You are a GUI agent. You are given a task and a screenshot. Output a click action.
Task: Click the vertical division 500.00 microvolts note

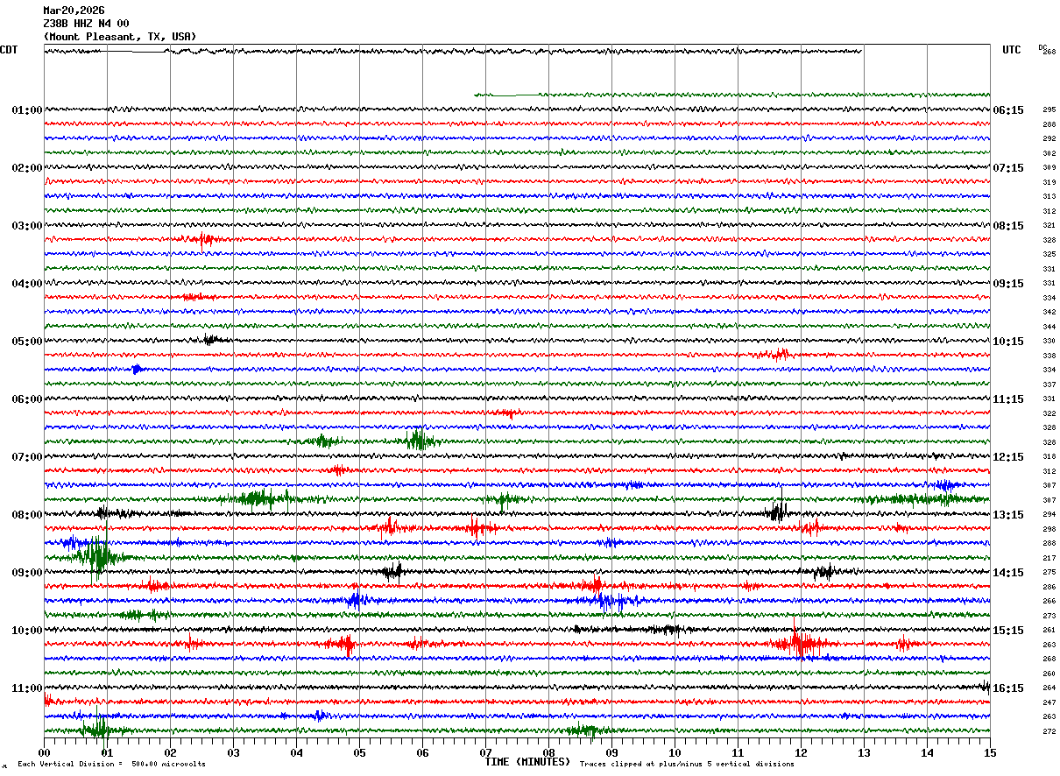point(111,765)
